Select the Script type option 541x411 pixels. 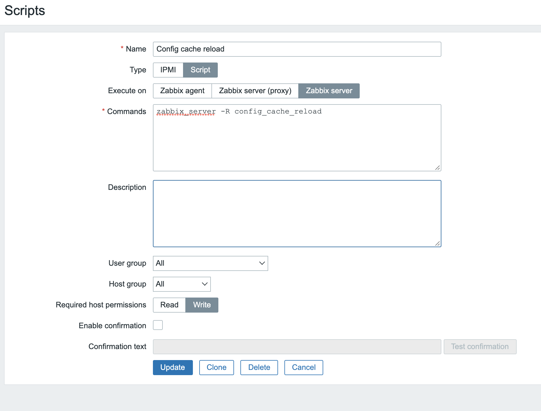point(200,70)
